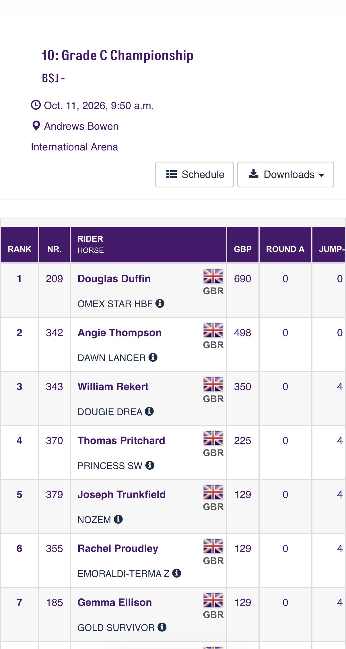View info icon for GOLD SURVIVOR
The width and height of the screenshot is (346, 649).
pyautogui.click(x=162, y=627)
